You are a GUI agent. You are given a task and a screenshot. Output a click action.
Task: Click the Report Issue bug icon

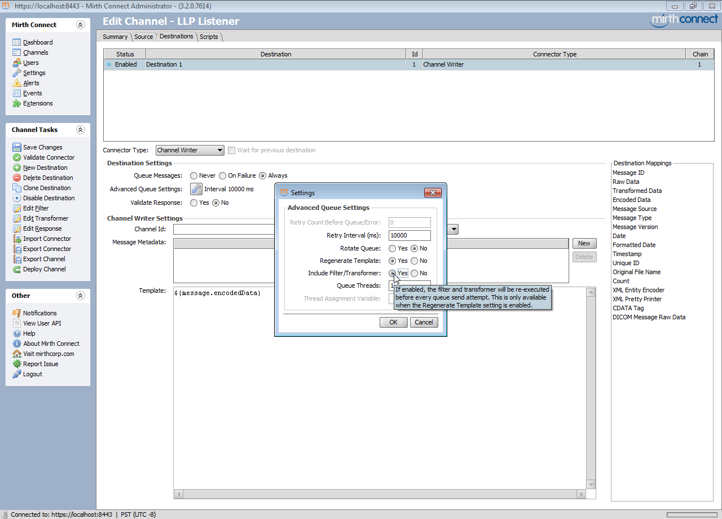tap(17, 364)
